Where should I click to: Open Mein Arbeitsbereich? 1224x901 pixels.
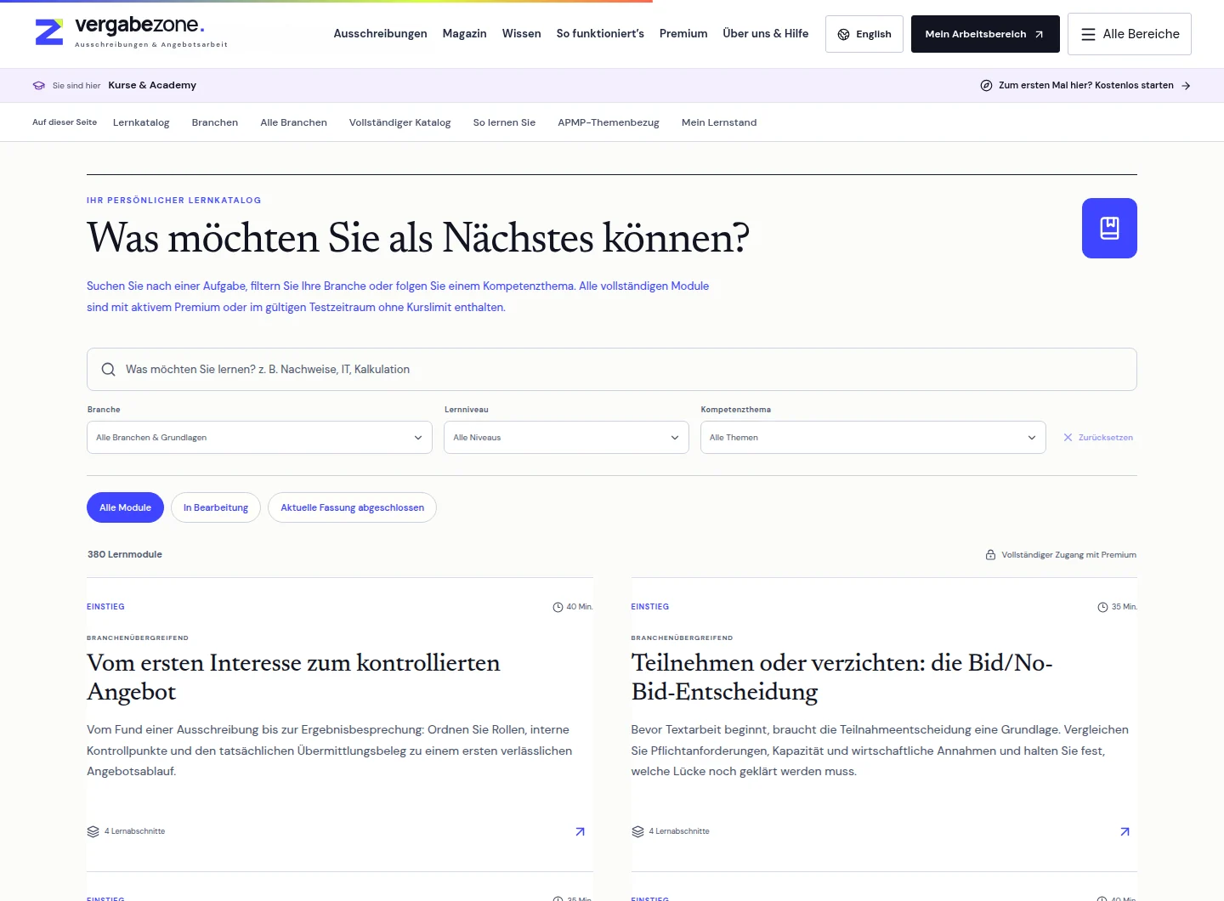tap(985, 34)
